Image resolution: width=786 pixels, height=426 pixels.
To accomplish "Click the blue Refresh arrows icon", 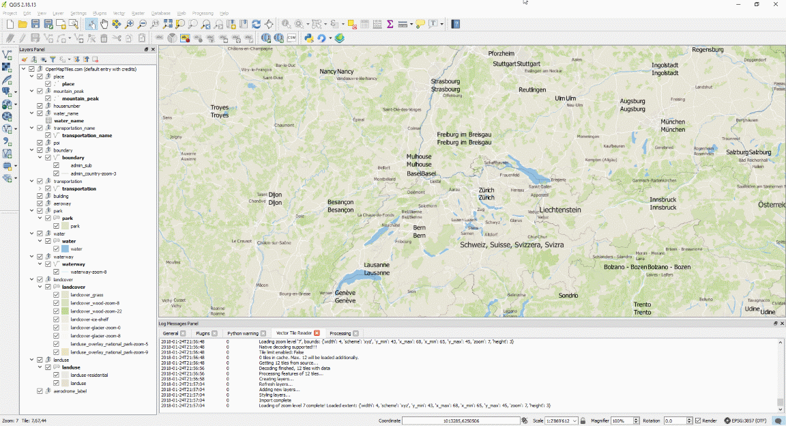I will coord(256,24).
